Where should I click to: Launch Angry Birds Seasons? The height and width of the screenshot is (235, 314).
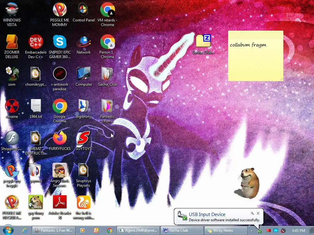tap(60, 175)
